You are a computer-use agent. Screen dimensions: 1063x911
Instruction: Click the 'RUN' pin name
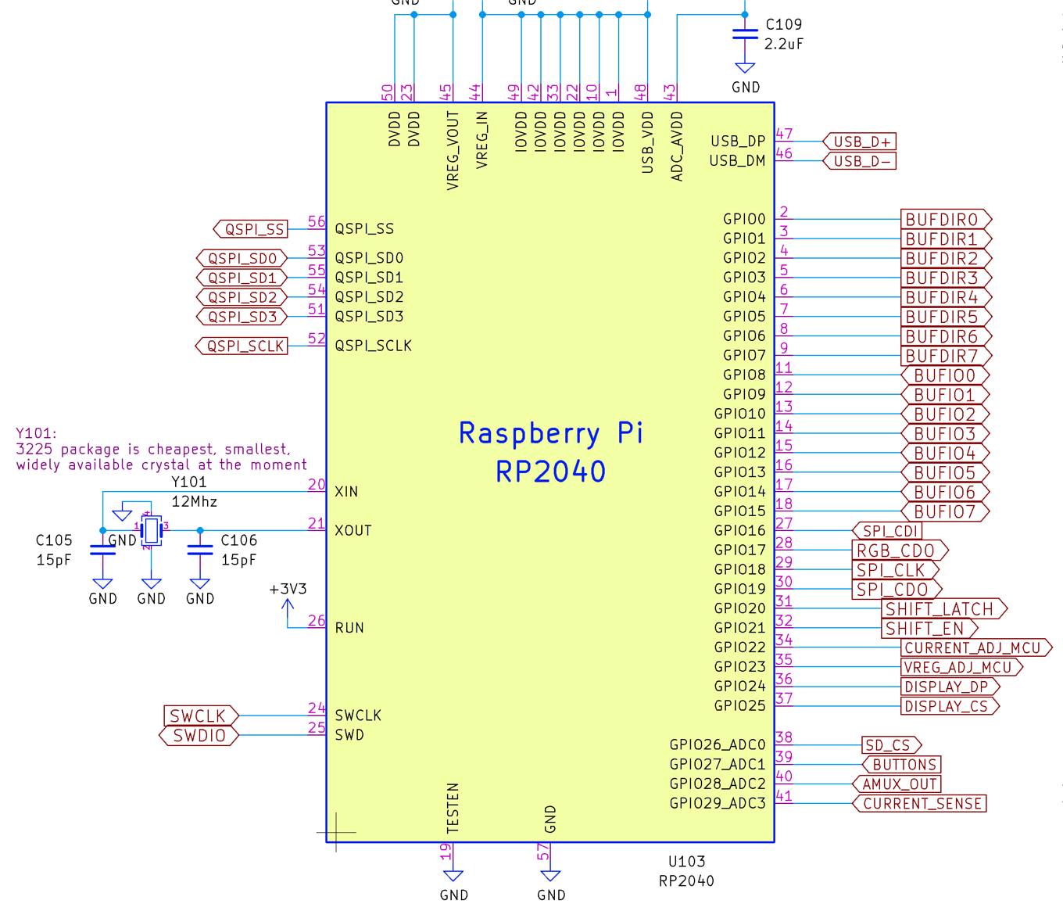coord(349,628)
